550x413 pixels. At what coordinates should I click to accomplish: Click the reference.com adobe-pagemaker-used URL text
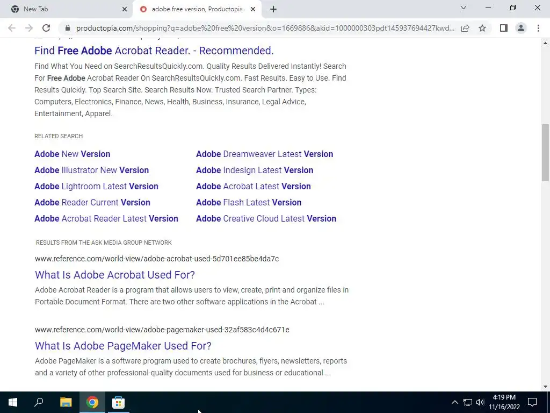click(x=162, y=330)
